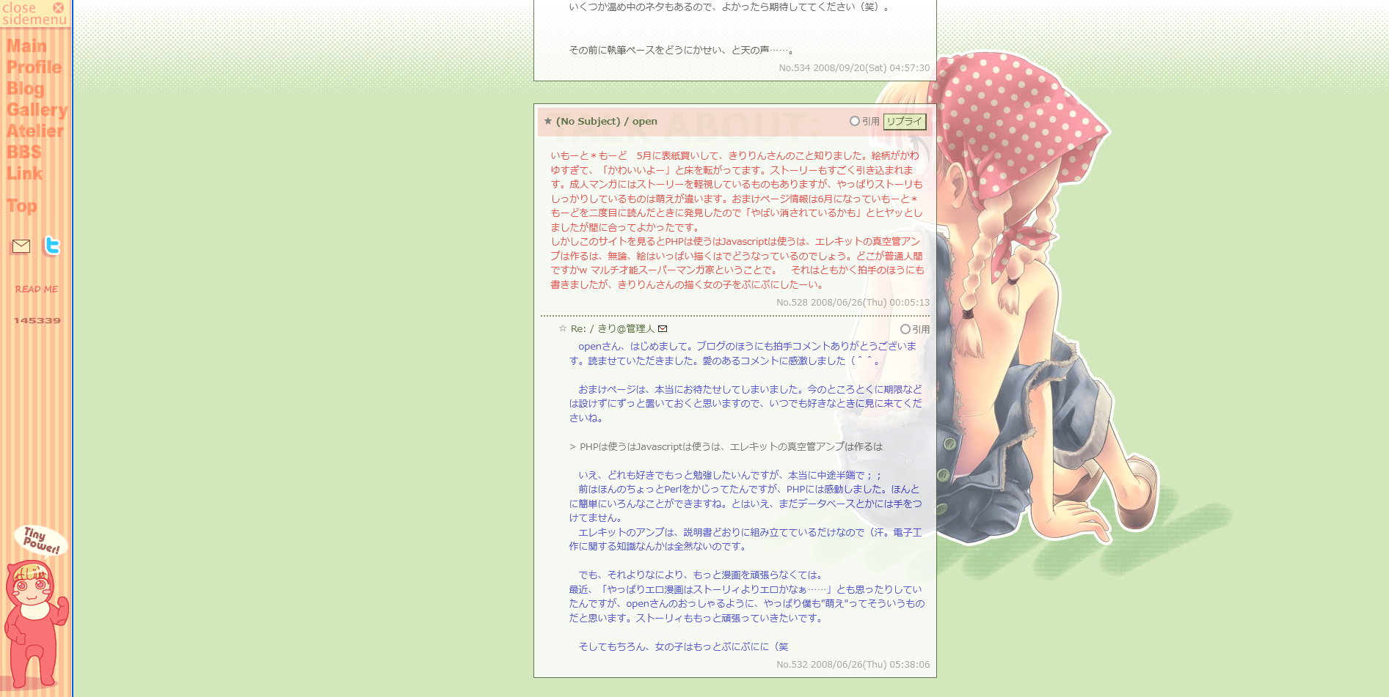
Task: Open the Twitter bird icon
Action: [x=51, y=246]
